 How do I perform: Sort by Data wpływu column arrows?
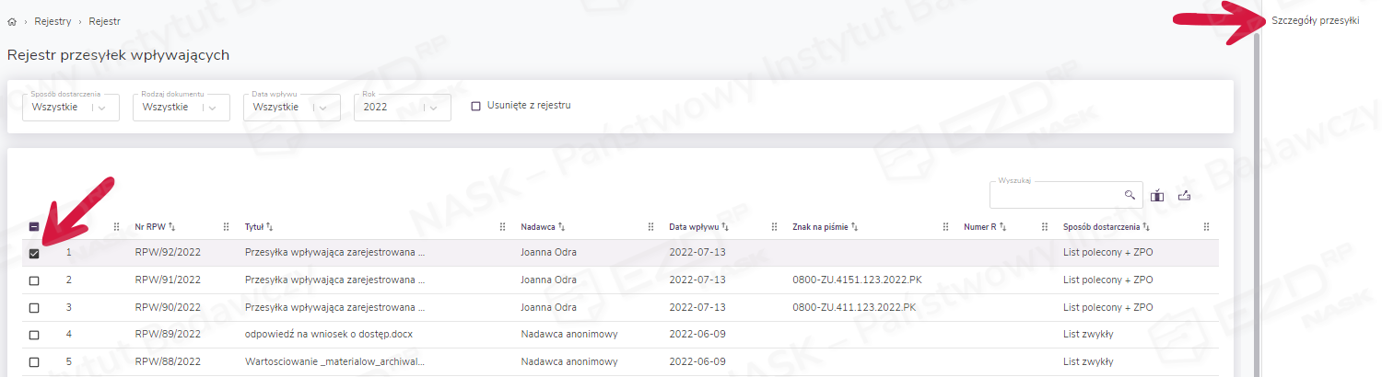coord(725,226)
